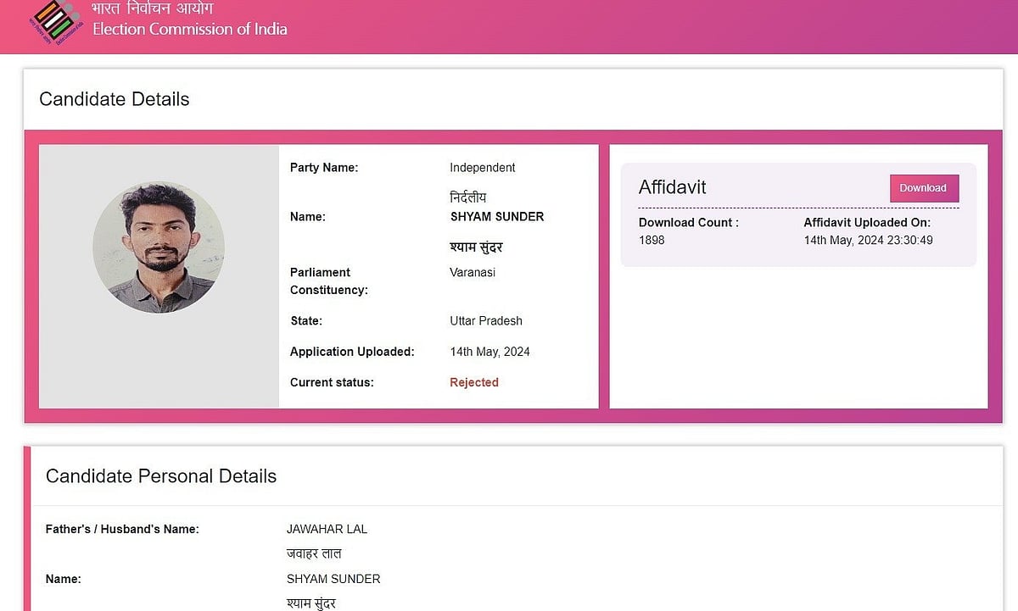Click the 'Candidate Personal Details' heading
Screen dimensions: 1018x611
click(x=161, y=476)
